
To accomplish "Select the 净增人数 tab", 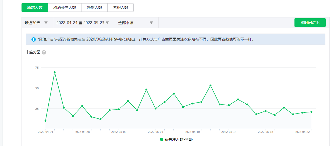I will 94,8.
